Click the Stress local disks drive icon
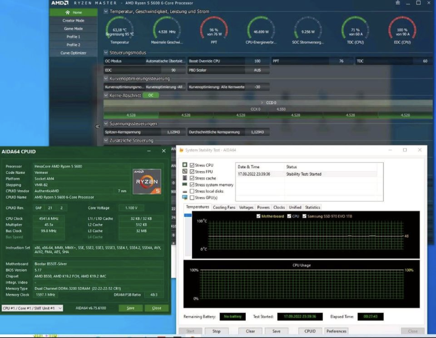The width and height of the screenshot is (436, 338). 185,191
